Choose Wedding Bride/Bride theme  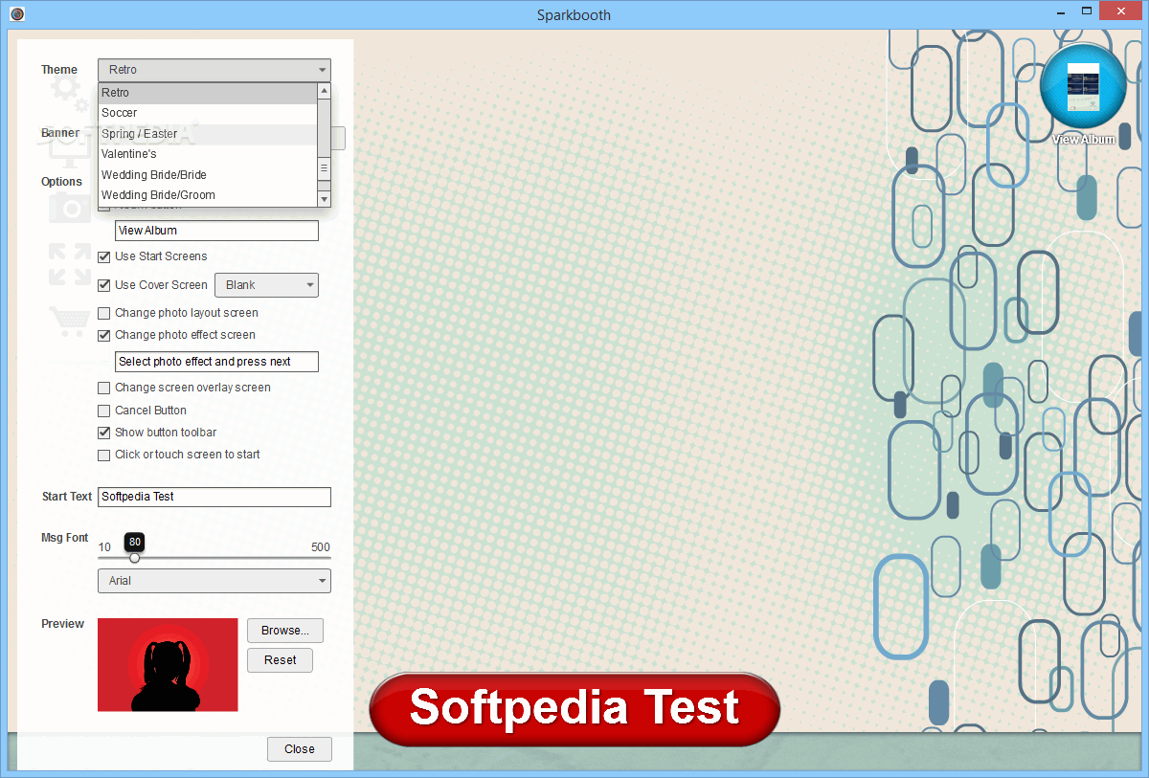tap(208, 175)
